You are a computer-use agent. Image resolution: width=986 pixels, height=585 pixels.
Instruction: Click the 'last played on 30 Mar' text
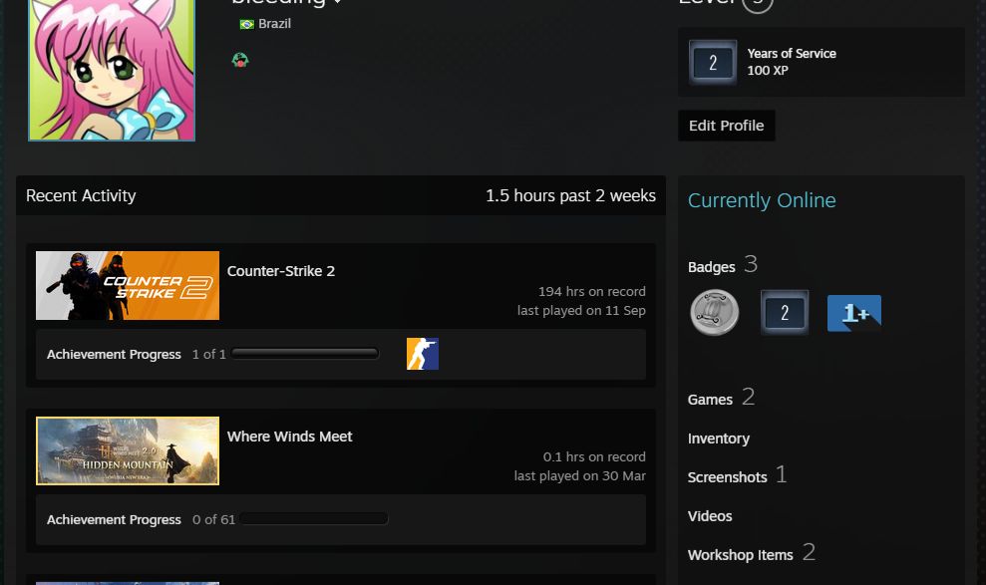pos(580,475)
